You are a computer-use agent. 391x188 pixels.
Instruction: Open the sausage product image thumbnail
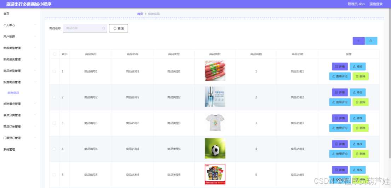pos(215,71)
